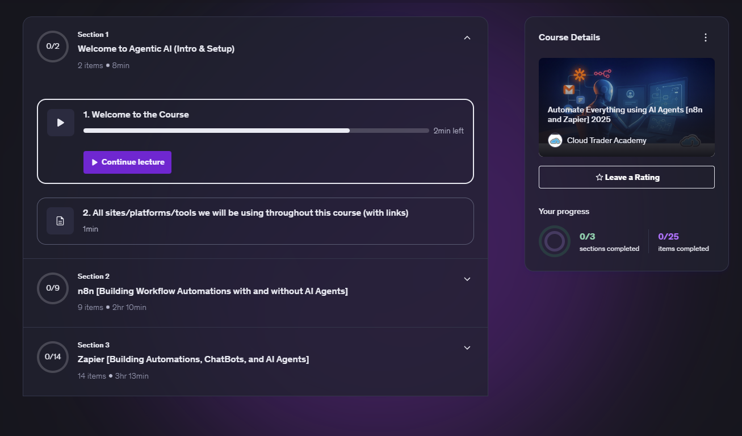Click the 9 items 2hr 10min text
The height and width of the screenshot is (436, 742).
point(112,307)
